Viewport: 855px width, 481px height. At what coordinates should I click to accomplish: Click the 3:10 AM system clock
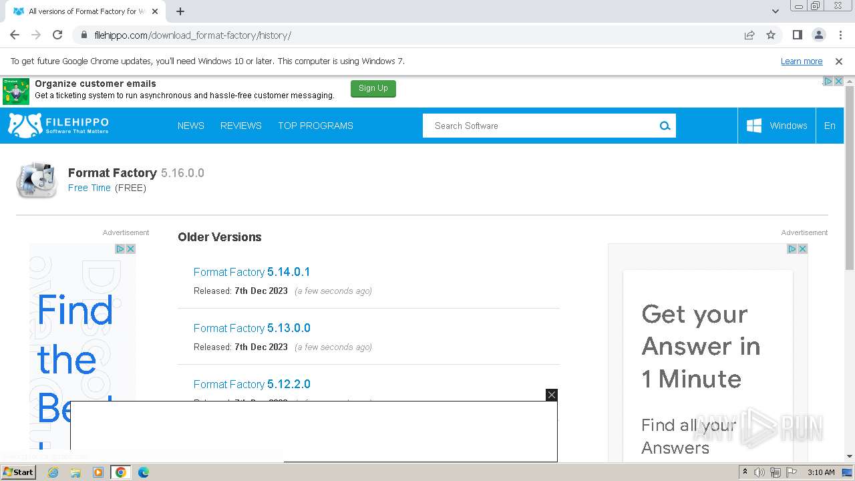[x=821, y=472]
